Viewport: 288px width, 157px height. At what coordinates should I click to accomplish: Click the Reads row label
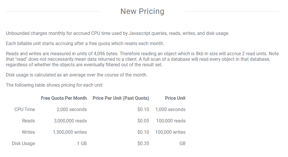click(x=29, y=121)
